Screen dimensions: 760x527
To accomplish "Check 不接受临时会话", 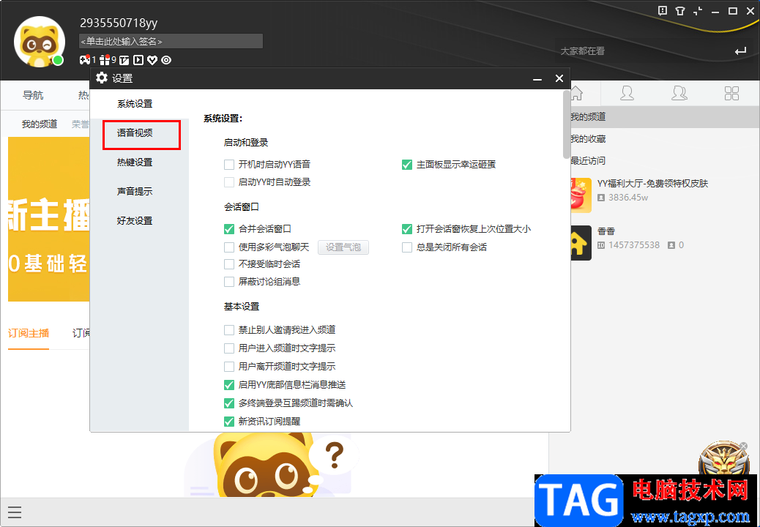I will [229, 264].
